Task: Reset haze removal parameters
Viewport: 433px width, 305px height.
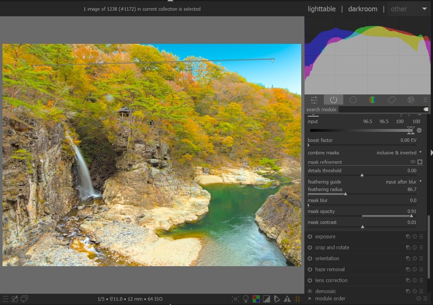Action: (x=415, y=269)
